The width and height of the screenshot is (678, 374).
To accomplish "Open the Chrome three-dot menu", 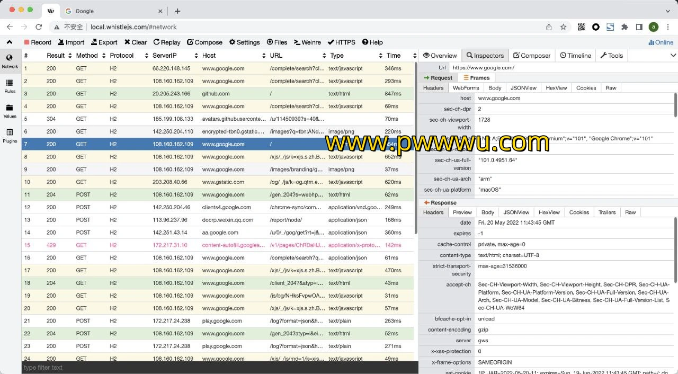I will pos(668,27).
